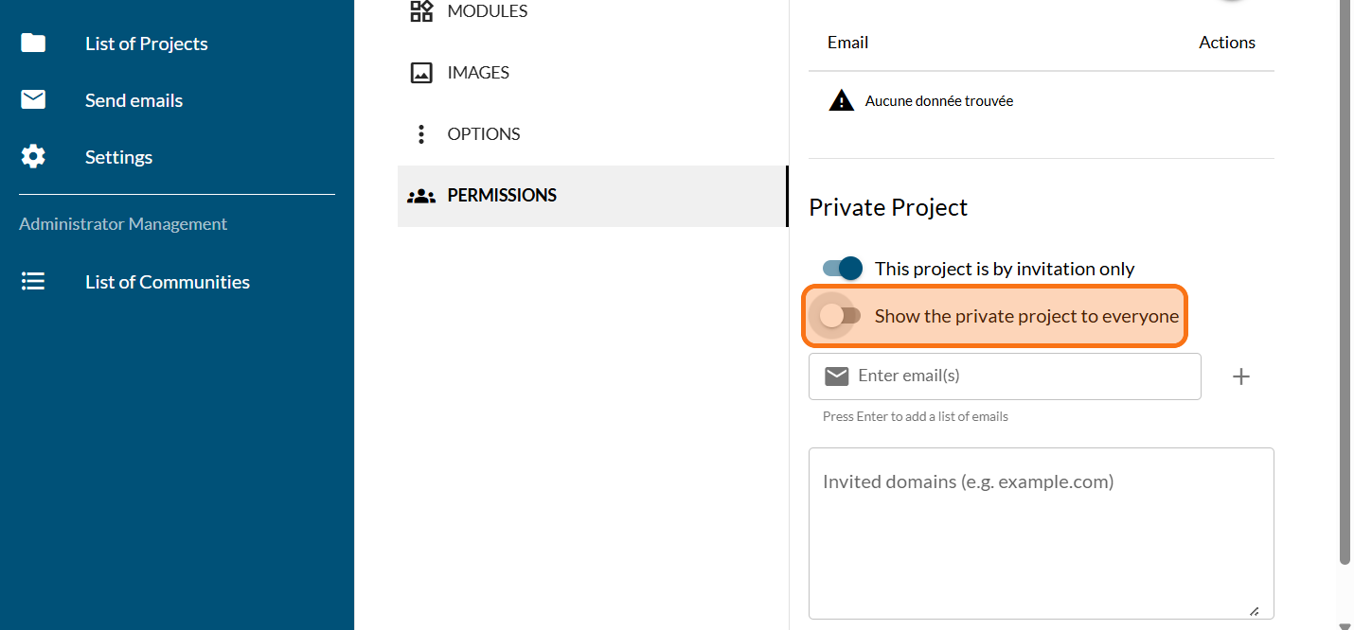Go to List of Projects

pos(147,44)
